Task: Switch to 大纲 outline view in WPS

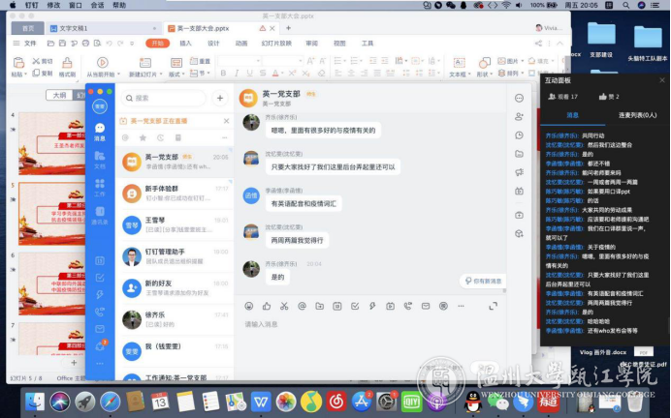Action: click(x=59, y=95)
